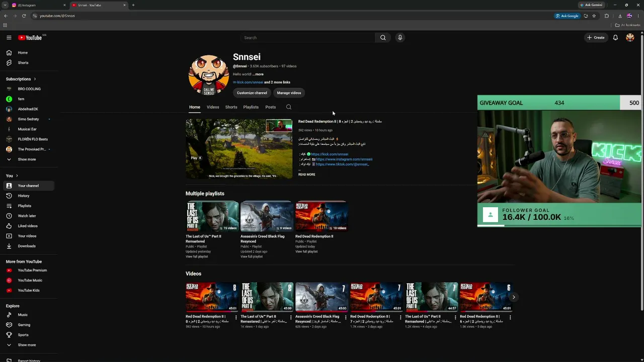View full playlist for The Last of Us Part II
Image resolution: width=644 pixels, height=362 pixels.
tap(197, 256)
